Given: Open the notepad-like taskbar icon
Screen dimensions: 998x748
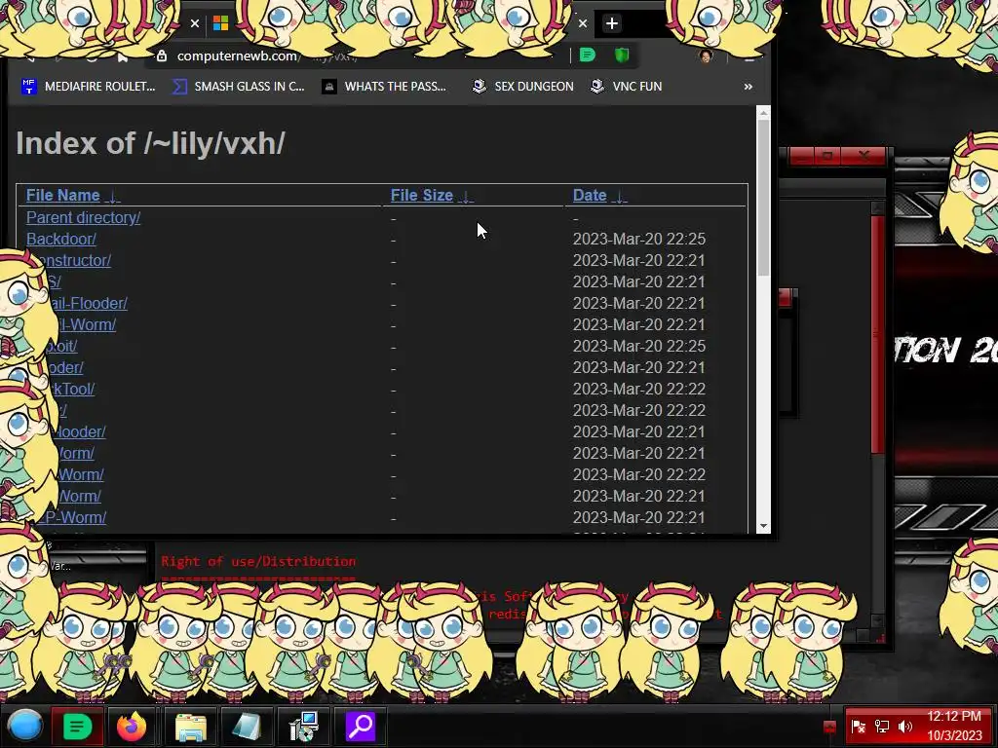Looking at the screenshot, I should coord(247,727).
